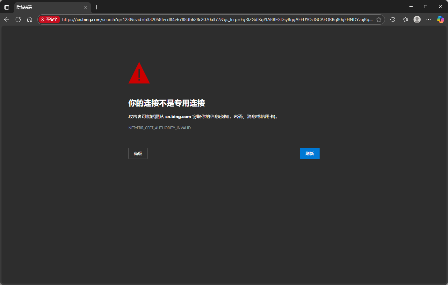Open the extensions puzzle icon
This screenshot has width=448, height=285.
pyautogui.click(x=393, y=19)
